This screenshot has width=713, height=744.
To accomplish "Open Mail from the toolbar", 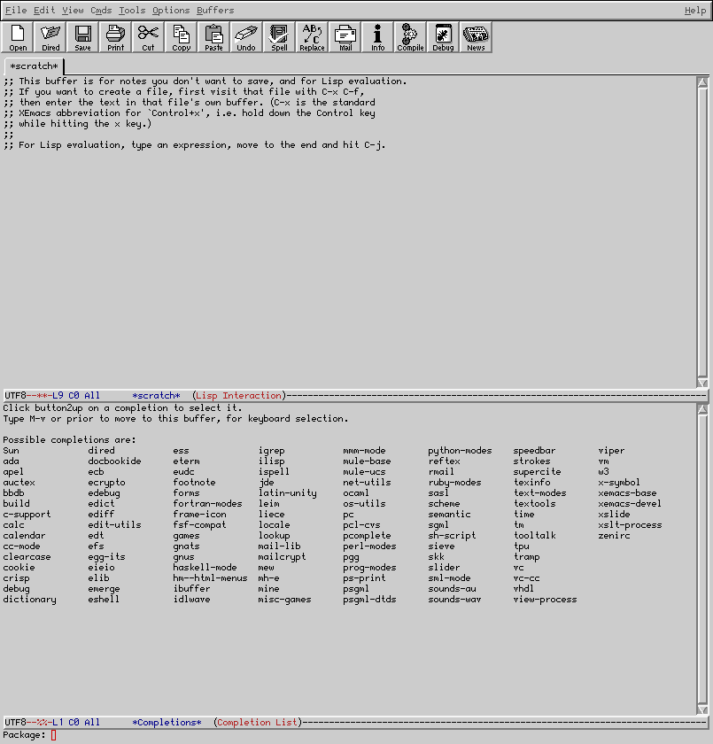I will coord(345,36).
